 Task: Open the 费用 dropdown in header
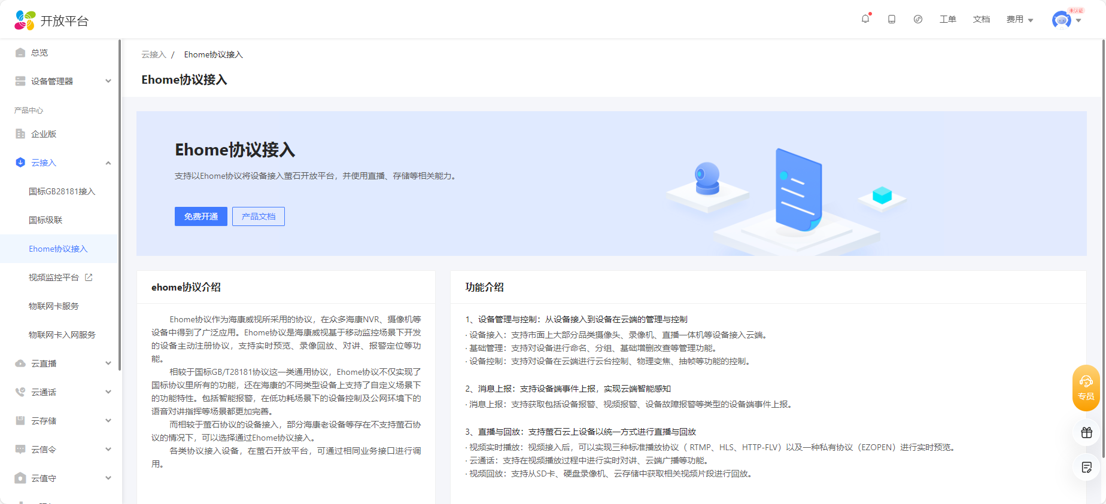pos(1020,20)
